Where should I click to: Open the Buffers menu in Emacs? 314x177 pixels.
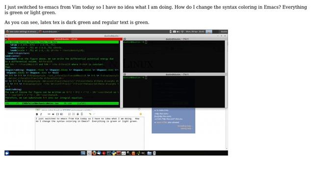(33, 42)
